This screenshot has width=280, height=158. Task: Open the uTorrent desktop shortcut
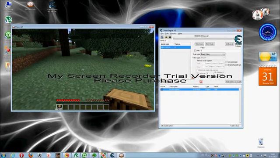pos(8,20)
